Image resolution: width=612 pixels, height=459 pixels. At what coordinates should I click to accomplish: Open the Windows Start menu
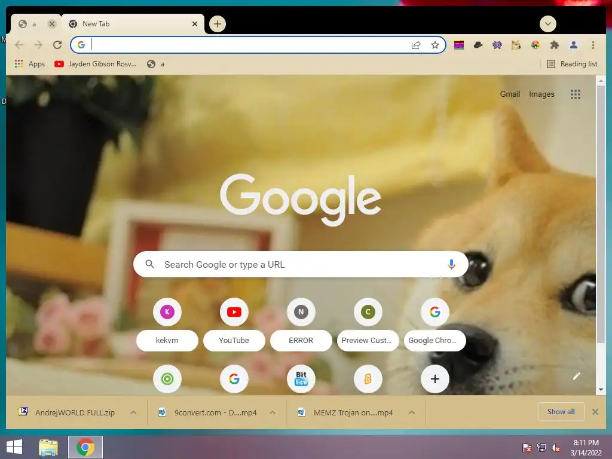(x=14, y=447)
